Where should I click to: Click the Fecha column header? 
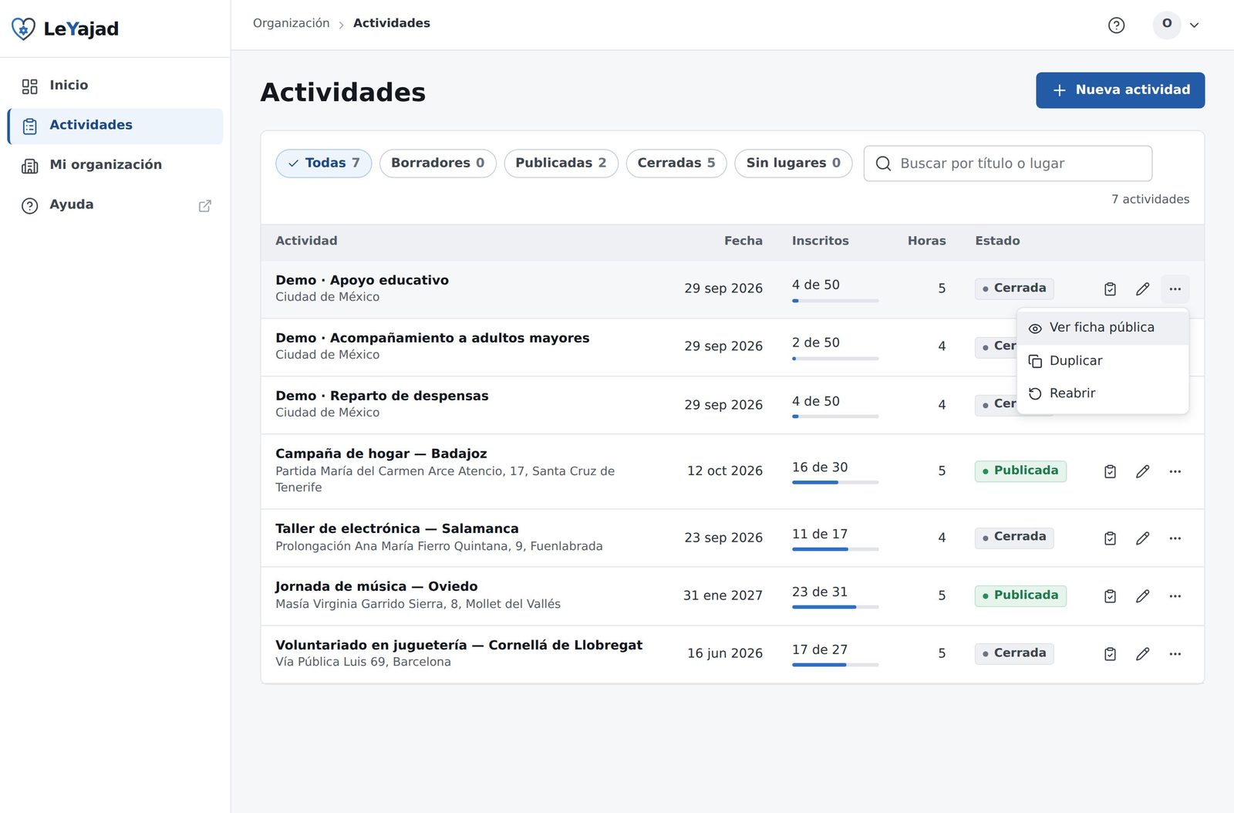tap(743, 241)
